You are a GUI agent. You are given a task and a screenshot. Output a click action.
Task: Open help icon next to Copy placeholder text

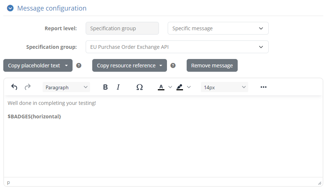[79, 66]
